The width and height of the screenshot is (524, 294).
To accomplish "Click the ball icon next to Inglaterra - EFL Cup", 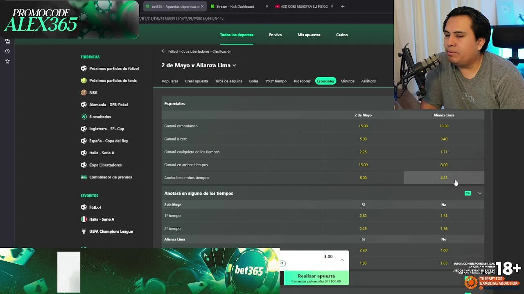I will [84, 129].
